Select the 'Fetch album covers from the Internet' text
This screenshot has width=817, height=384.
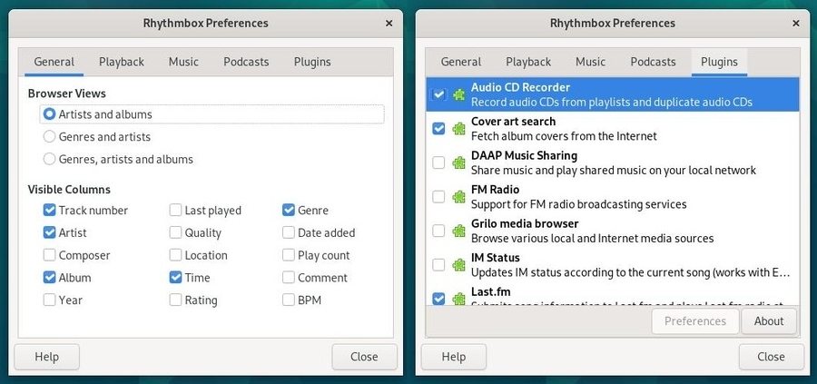tap(564, 136)
